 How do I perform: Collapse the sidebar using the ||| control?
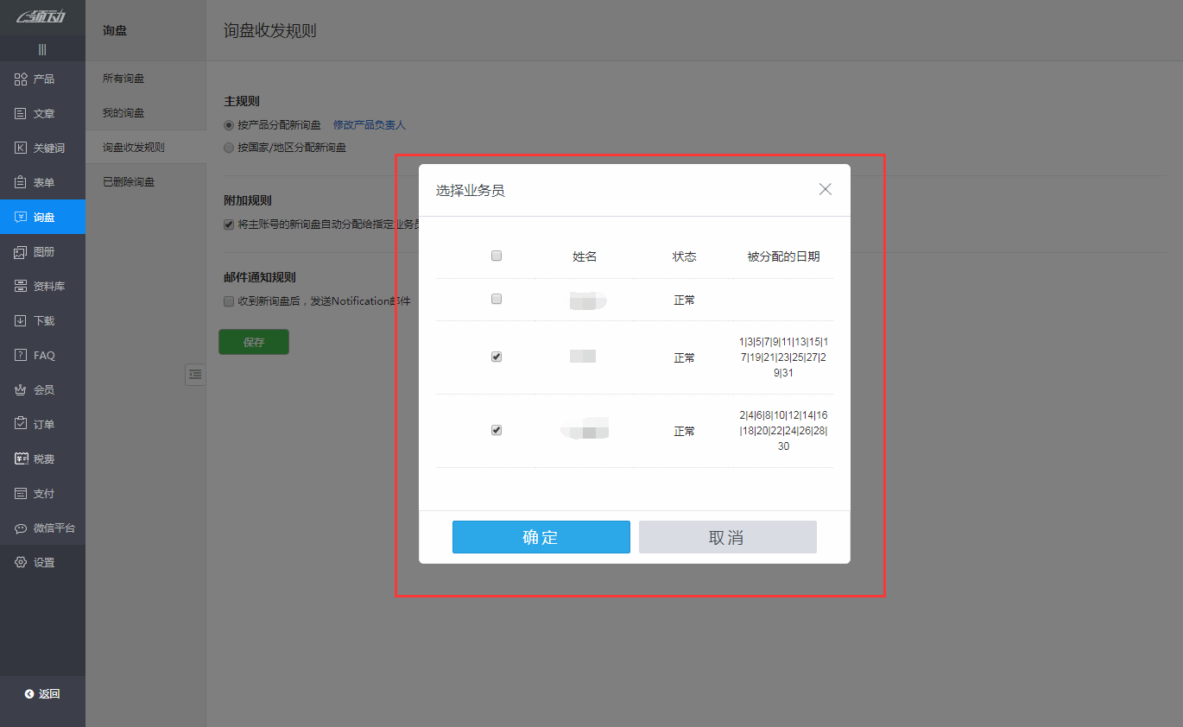[42, 48]
